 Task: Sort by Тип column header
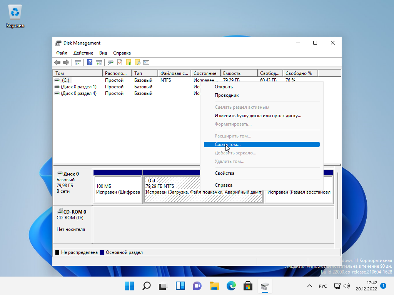pyautogui.click(x=145, y=73)
